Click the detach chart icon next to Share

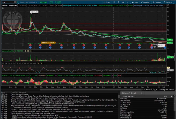click(114, 2)
